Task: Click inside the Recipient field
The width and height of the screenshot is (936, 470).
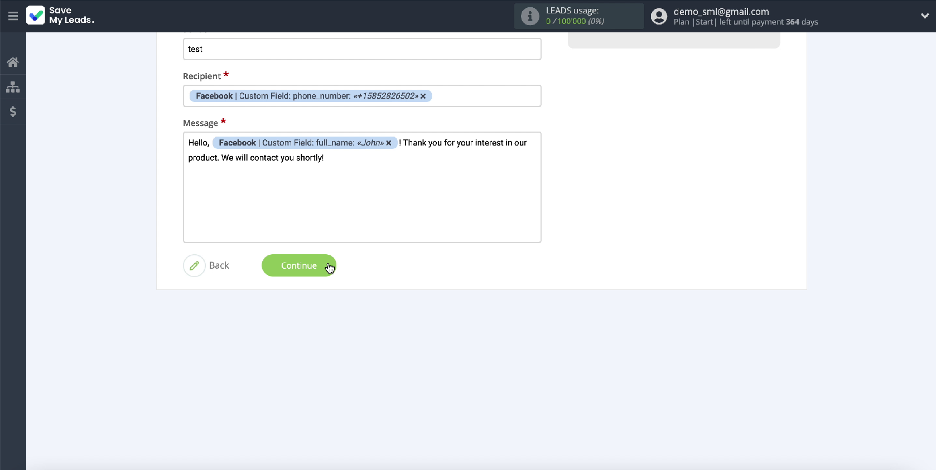Action: pos(485,96)
